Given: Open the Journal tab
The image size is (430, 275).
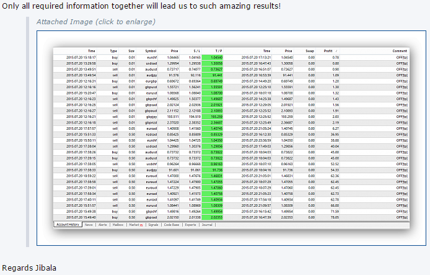Looking at the screenshot, I should tap(207, 225).
